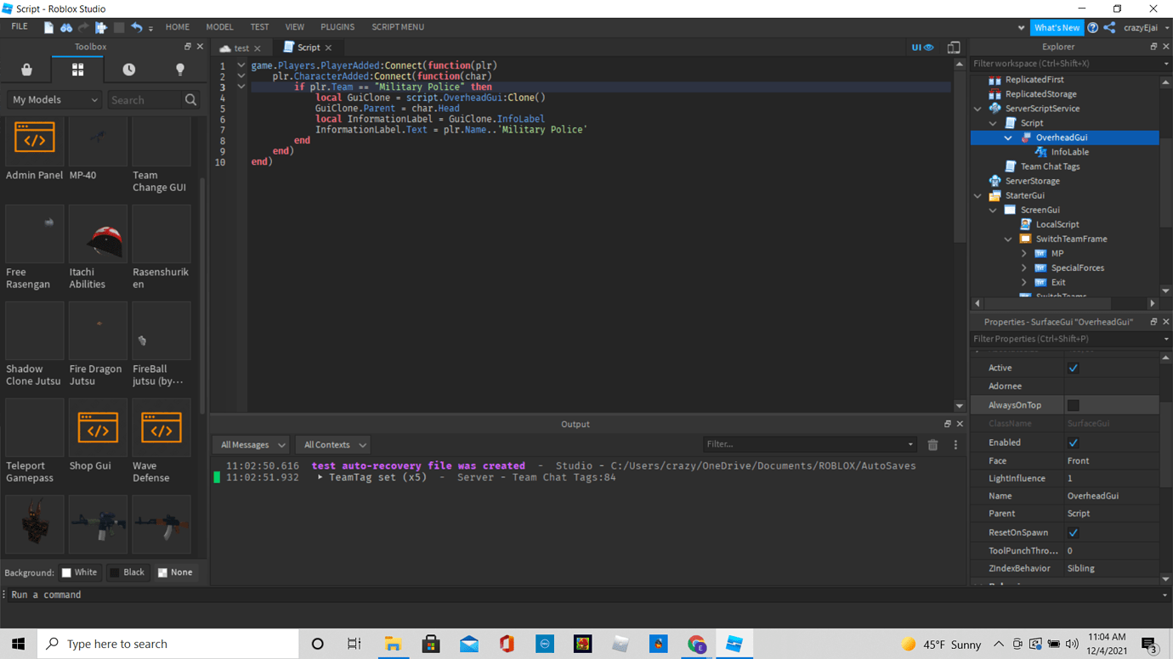
Task: Collapse the ServerScriptService tree node
Action: click(977, 109)
